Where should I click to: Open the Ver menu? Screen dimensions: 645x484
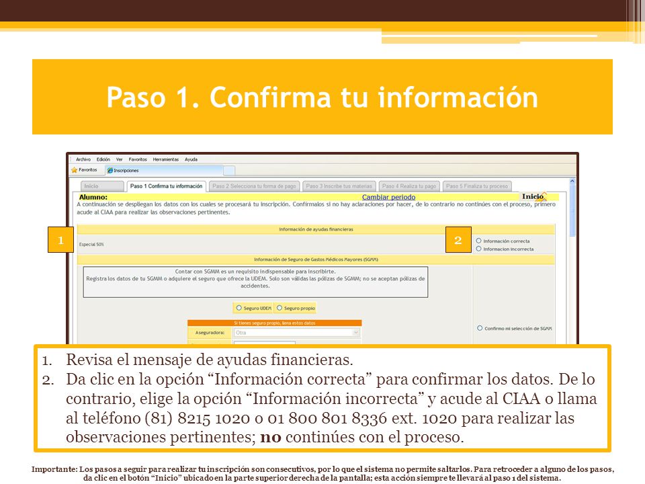coord(120,159)
